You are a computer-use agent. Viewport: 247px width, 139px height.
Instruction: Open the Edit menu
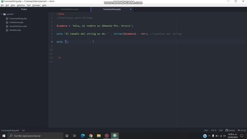click(x=7, y=5)
